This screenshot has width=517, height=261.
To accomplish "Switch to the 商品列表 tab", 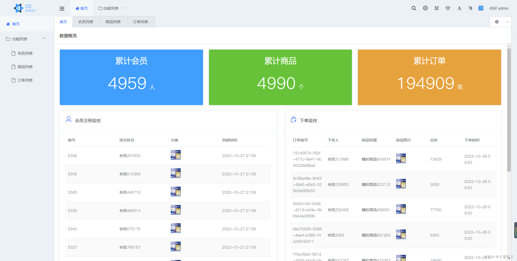I will 113,22.
